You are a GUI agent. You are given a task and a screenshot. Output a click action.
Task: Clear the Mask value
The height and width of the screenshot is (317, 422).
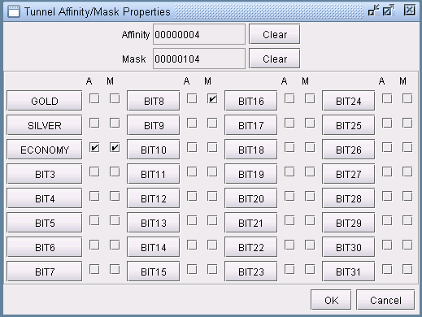[x=275, y=59]
